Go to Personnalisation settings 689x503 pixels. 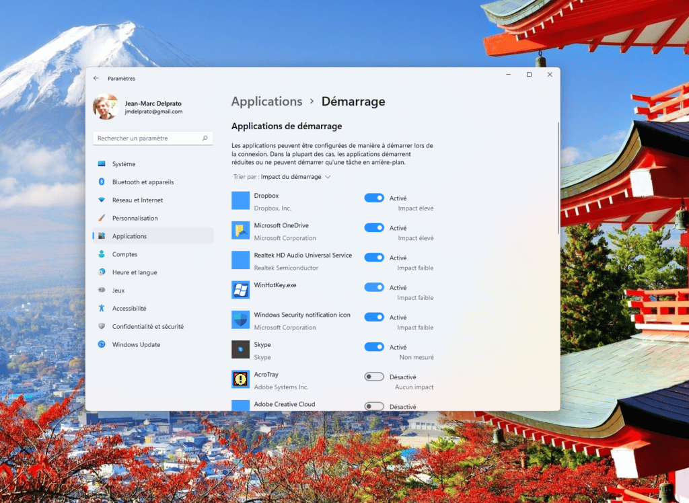coord(137,218)
